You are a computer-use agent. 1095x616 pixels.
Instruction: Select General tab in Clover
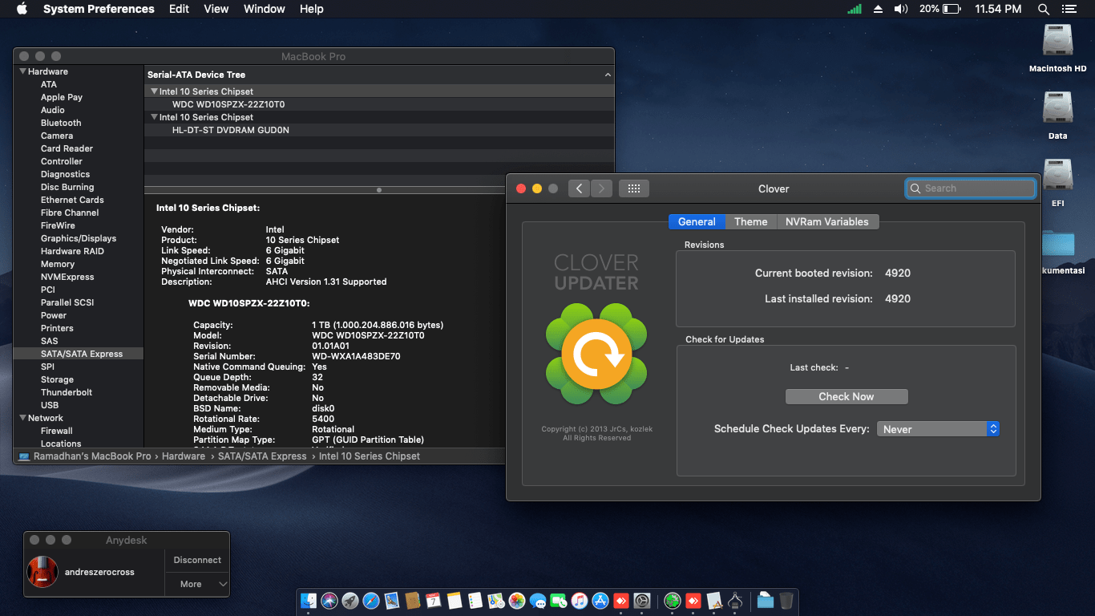pos(697,221)
